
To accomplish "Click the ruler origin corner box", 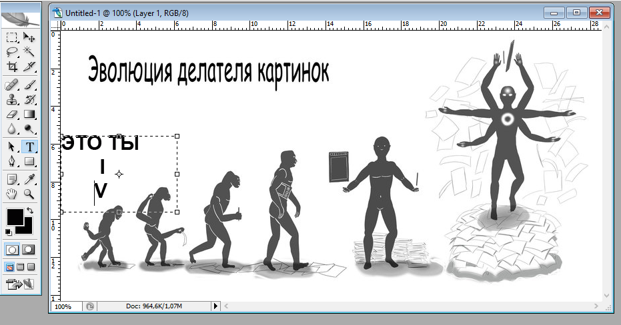I will click(x=55, y=26).
